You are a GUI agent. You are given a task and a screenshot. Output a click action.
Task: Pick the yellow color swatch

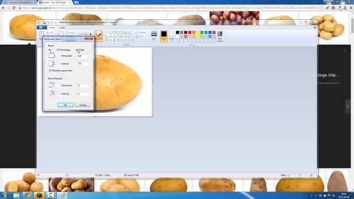click(x=198, y=33)
